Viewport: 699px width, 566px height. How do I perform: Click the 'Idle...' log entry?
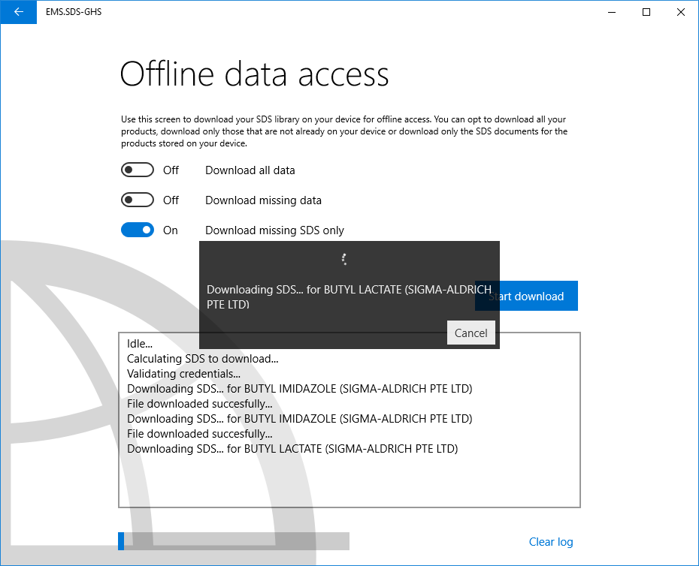click(x=140, y=343)
